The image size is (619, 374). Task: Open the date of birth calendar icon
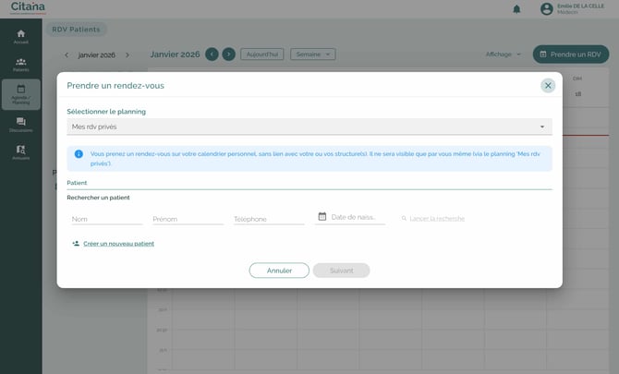tap(322, 216)
